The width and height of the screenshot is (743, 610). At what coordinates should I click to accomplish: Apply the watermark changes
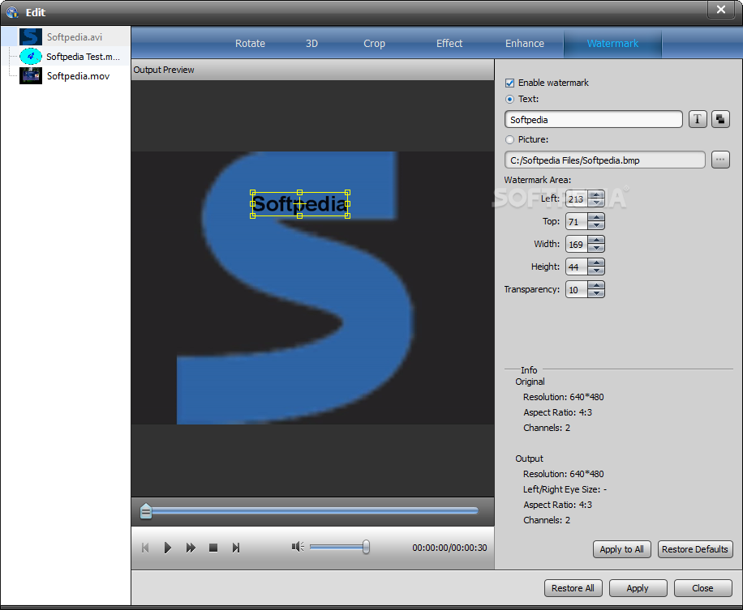tap(638, 588)
